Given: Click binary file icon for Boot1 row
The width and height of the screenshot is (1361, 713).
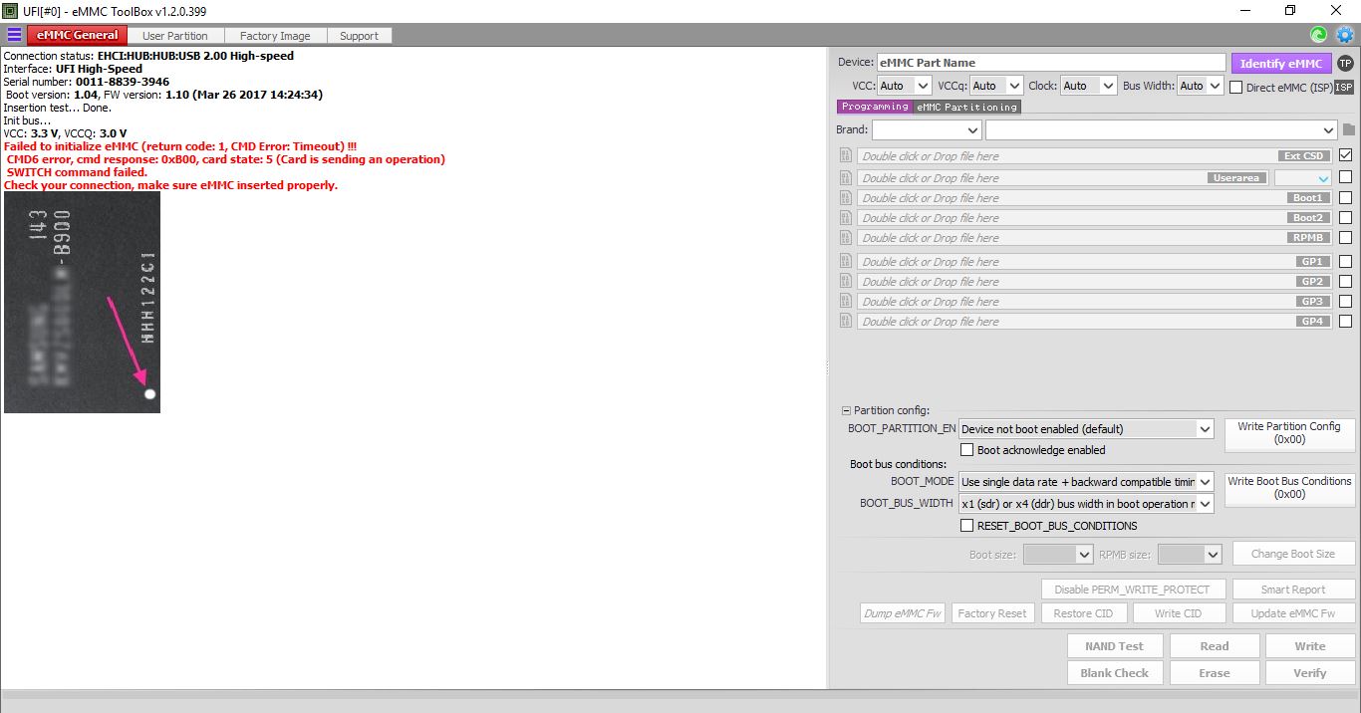Looking at the screenshot, I should pos(846,197).
